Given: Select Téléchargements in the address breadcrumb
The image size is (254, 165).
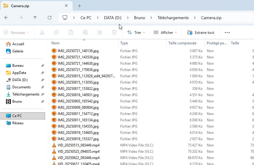Looking at the screenshot, I should [x=173, y=18].
